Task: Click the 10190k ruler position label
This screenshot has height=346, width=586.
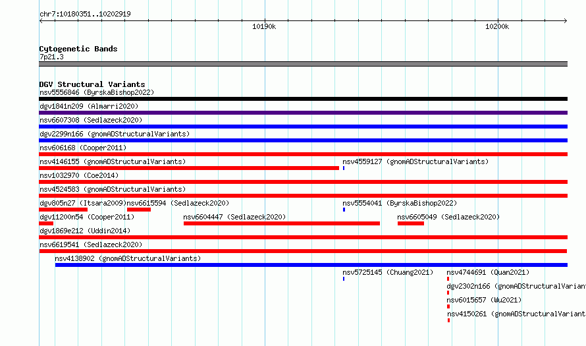Action: [x=264, y=26]
